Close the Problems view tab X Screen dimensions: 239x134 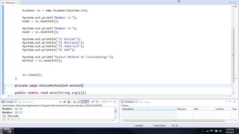coord(136,102)
